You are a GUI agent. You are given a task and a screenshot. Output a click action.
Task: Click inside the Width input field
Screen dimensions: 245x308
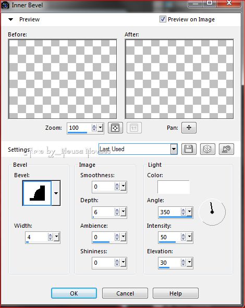tap(36, 237)
